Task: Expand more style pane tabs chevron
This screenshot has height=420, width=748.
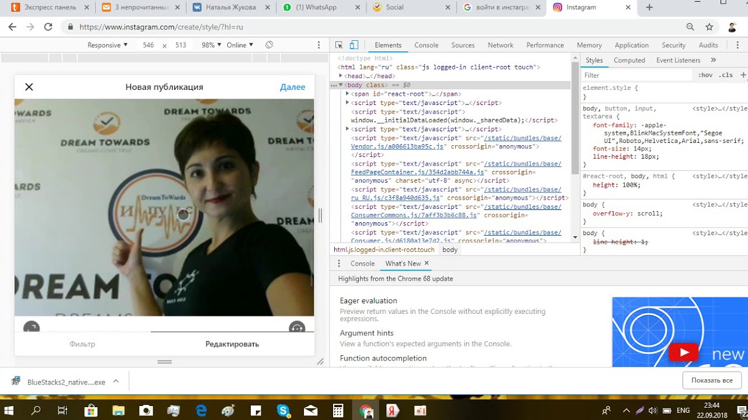Action: click(714, 60)
